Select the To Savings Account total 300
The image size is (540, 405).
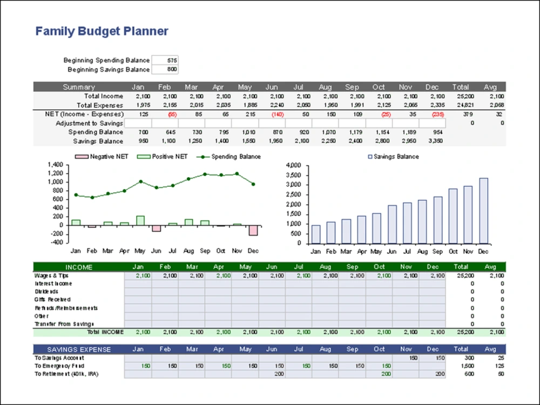pos(469,358)
